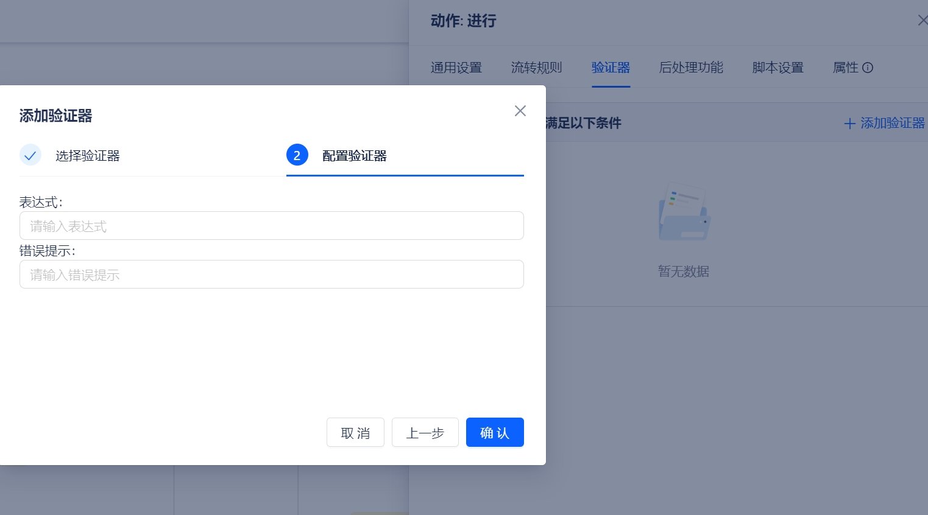Click the plus icon next to 添加验证器
The width and height of the screenshot is (928, 515).
coord(849,124)
